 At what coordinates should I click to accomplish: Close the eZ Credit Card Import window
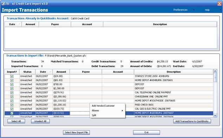219,4
